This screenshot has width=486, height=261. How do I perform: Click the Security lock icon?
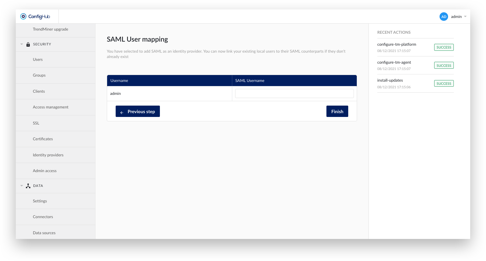tap(28, 44)
